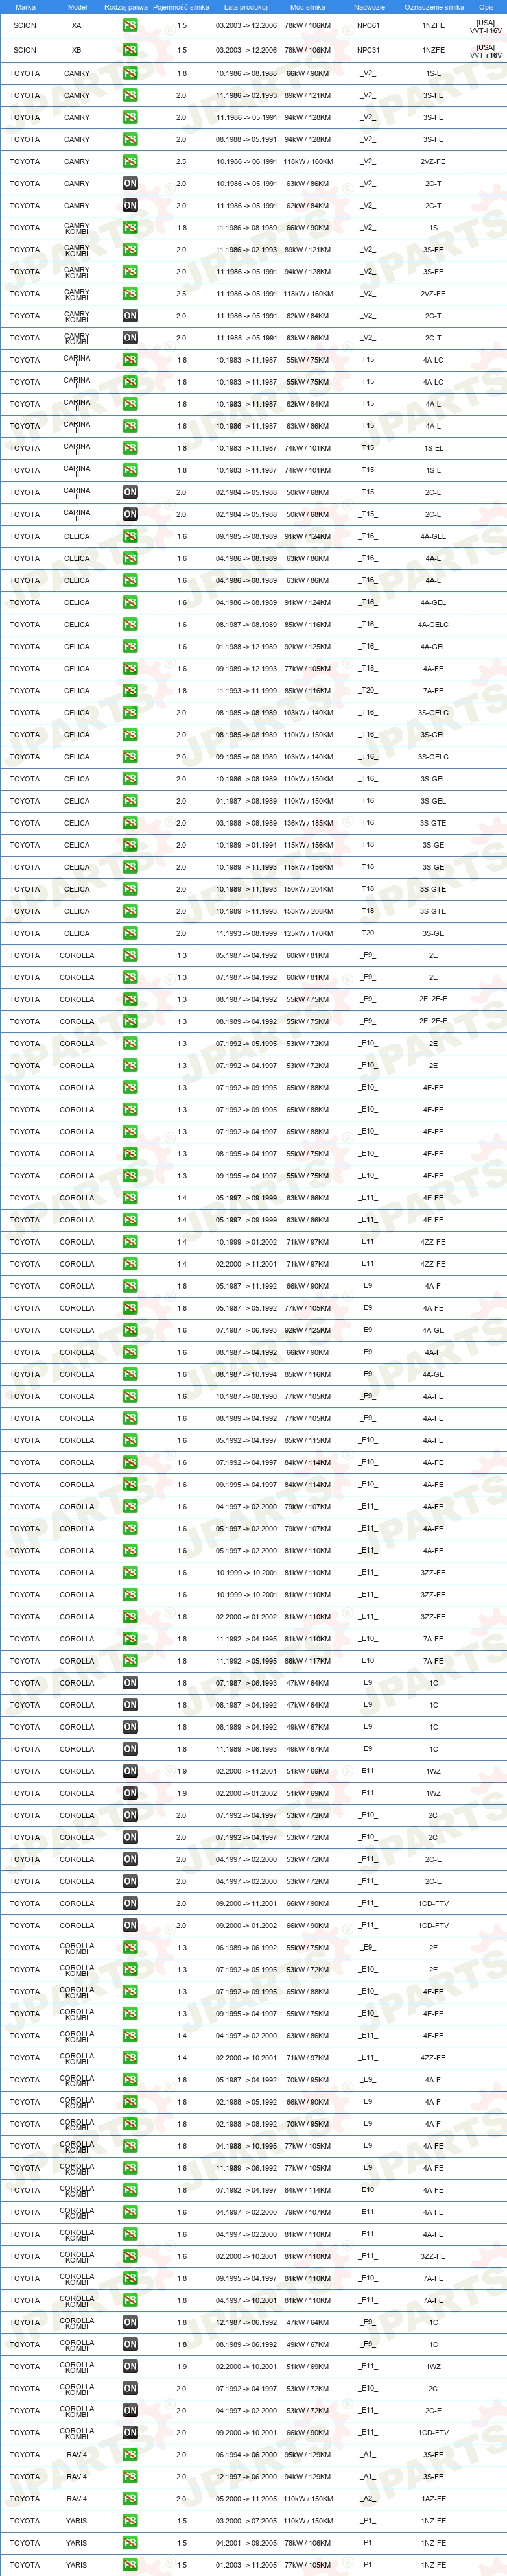The width and height of the screenshot is (507, 2576).
Task: Click production dates 06.1994 -> 06.2000
Action: [246, 2454]
